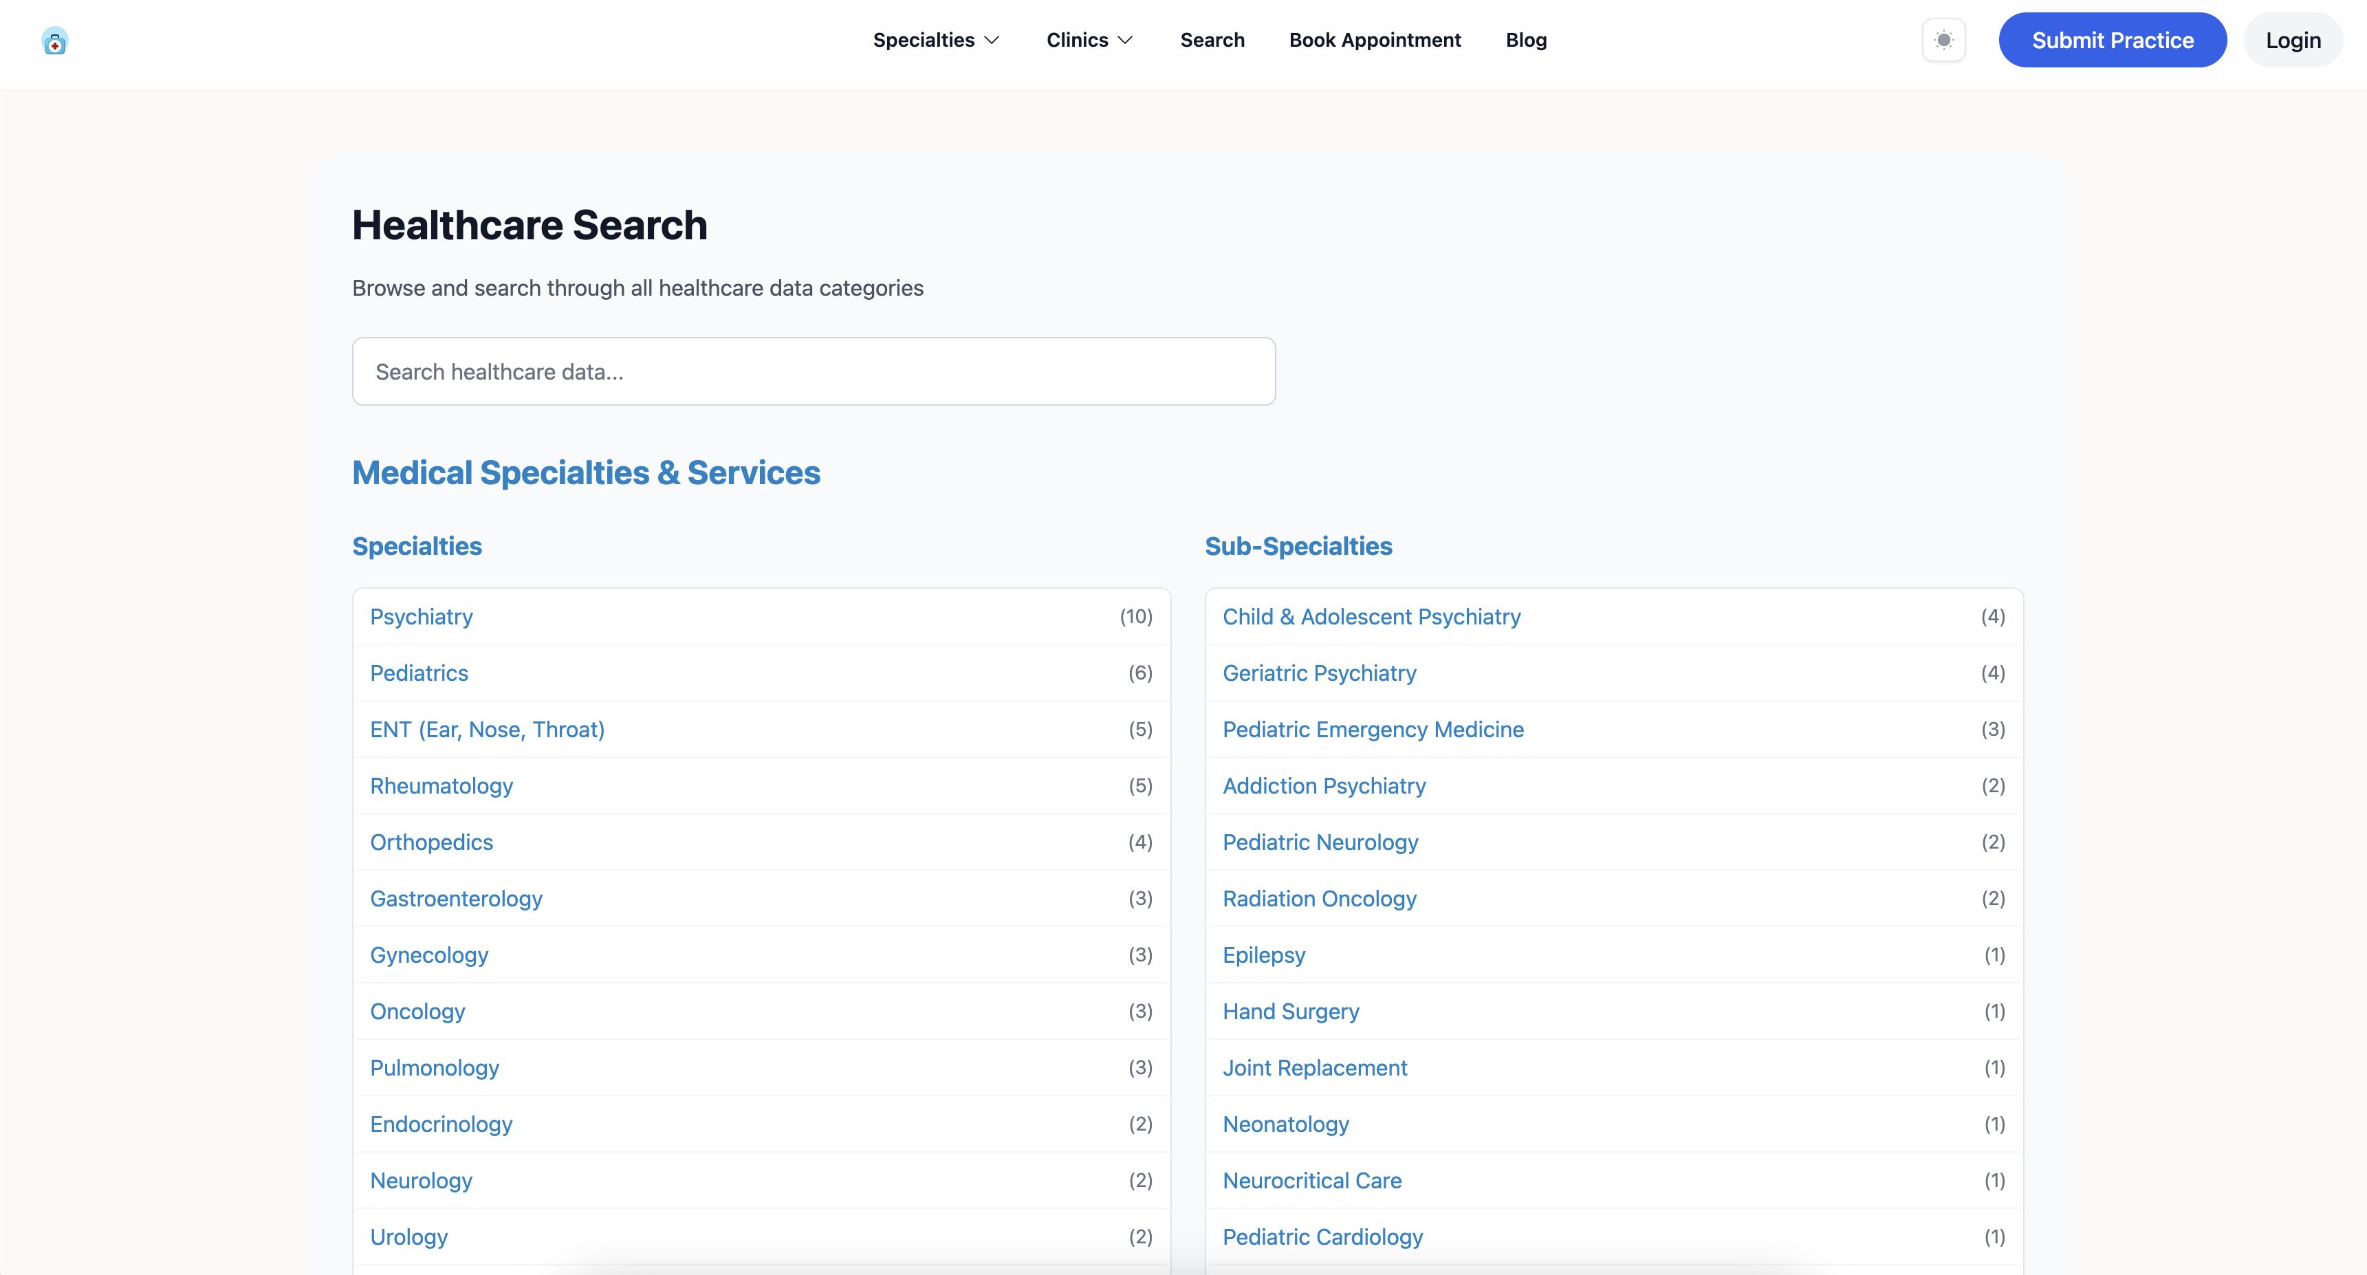Select the Pediatrics specialty
Image resolution: width=2367 pixels, height=1275 pixels.
point(419,673)
